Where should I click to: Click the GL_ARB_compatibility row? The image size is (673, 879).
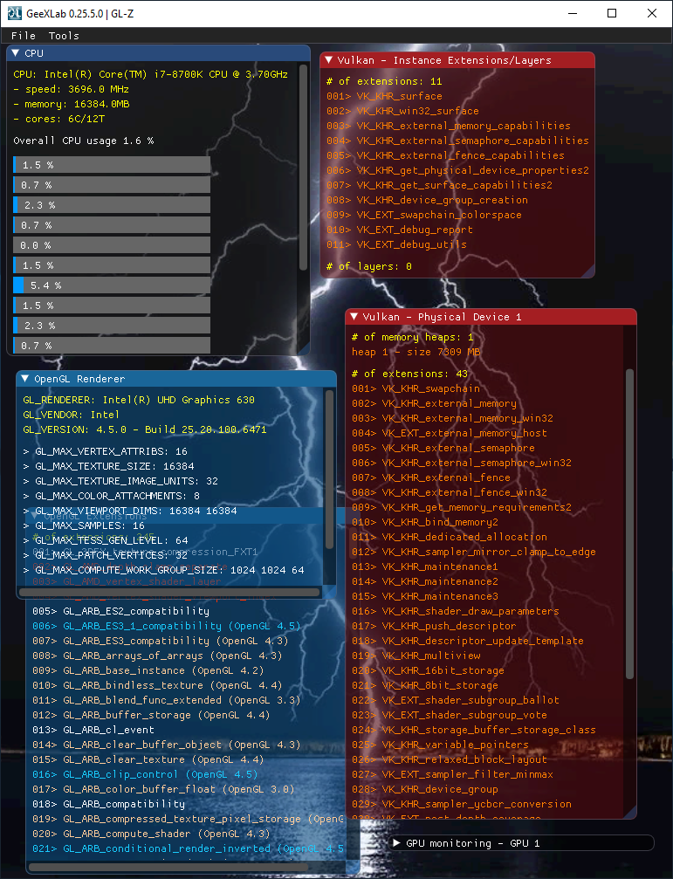pos(109,804)
